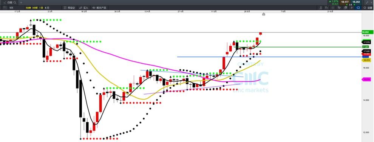The height and width of the screenshot is (142, 374).
Task: Select the black 17.578 price label
Action: click(366, 42)
